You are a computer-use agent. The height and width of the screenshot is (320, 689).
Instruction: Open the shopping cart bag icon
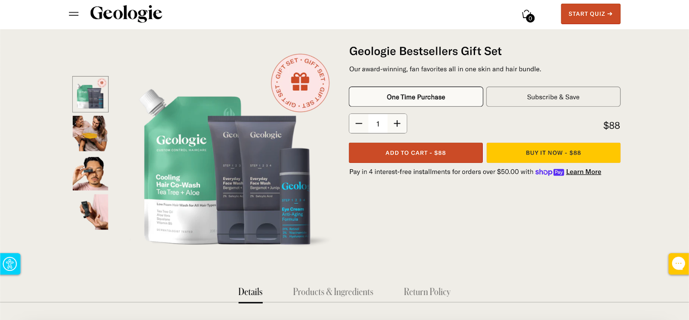point(528,16)
